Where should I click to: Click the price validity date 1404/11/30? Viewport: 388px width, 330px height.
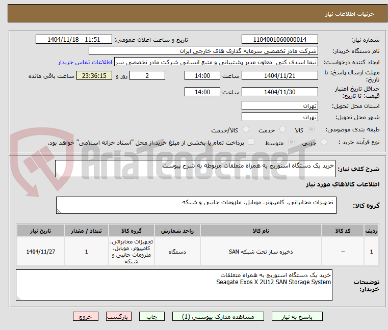click(279, 92)
